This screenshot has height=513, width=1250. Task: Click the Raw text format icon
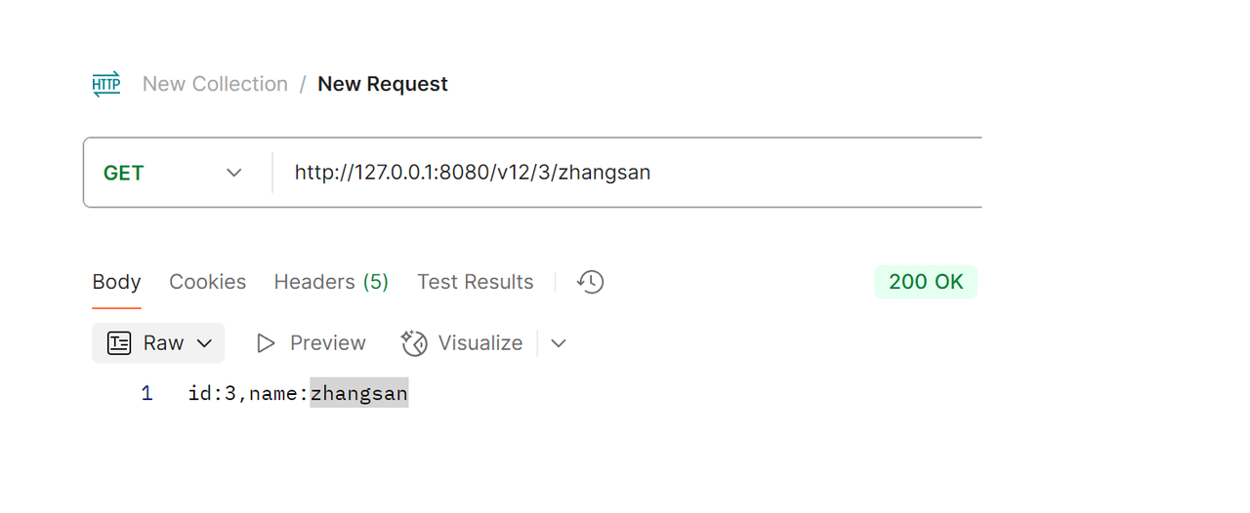click(x=119, y=343)
